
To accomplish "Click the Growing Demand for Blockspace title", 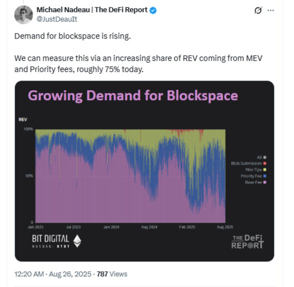I will [x=133, y=96].
